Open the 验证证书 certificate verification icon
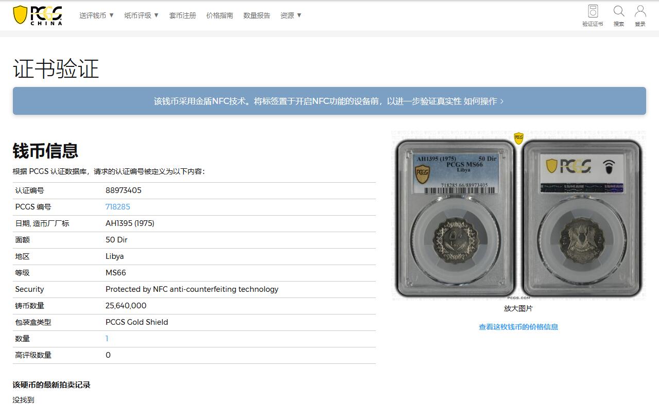This screenshot has height=420, width=659. [593, 15]
